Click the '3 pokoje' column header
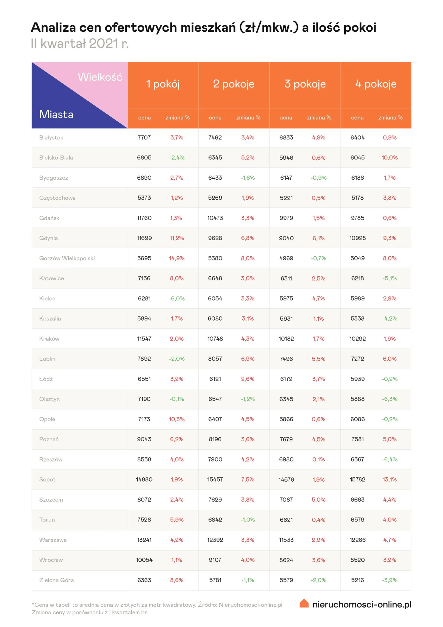The height and width of the screenshot is (627, 443). point(305,84)
